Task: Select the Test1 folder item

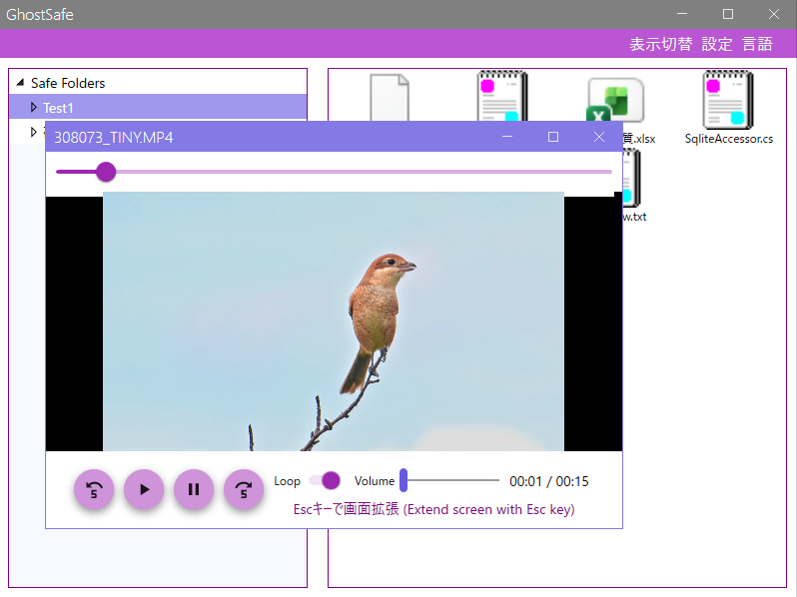Action: pyautogui.click(x=59, y=107)
